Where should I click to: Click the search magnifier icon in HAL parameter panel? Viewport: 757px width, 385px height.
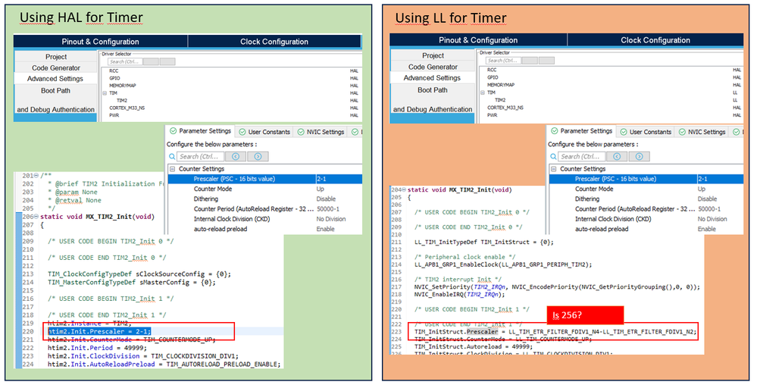tap(172, 157)
